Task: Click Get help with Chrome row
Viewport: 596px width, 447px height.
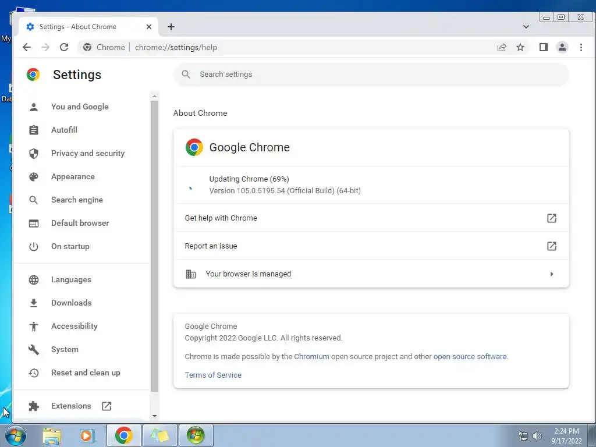Action: (x=371, y=218)
